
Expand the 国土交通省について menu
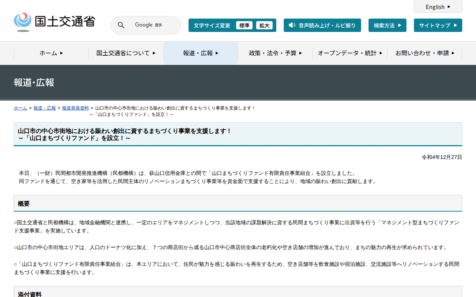(126, 53)
